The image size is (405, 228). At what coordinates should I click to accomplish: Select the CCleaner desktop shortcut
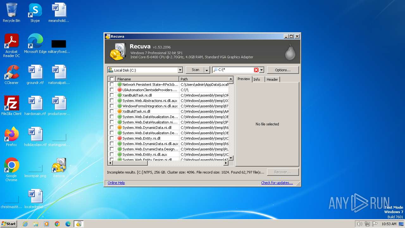11,75
